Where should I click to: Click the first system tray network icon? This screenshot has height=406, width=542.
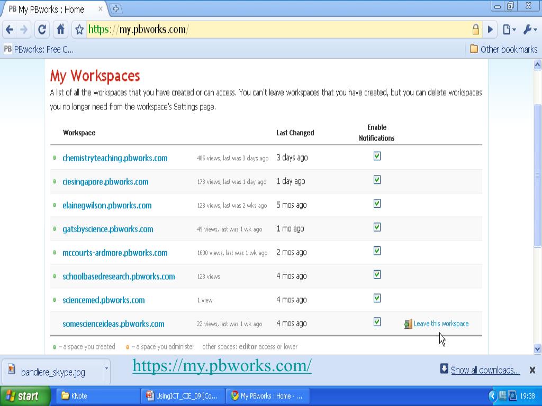click(503, 396)
